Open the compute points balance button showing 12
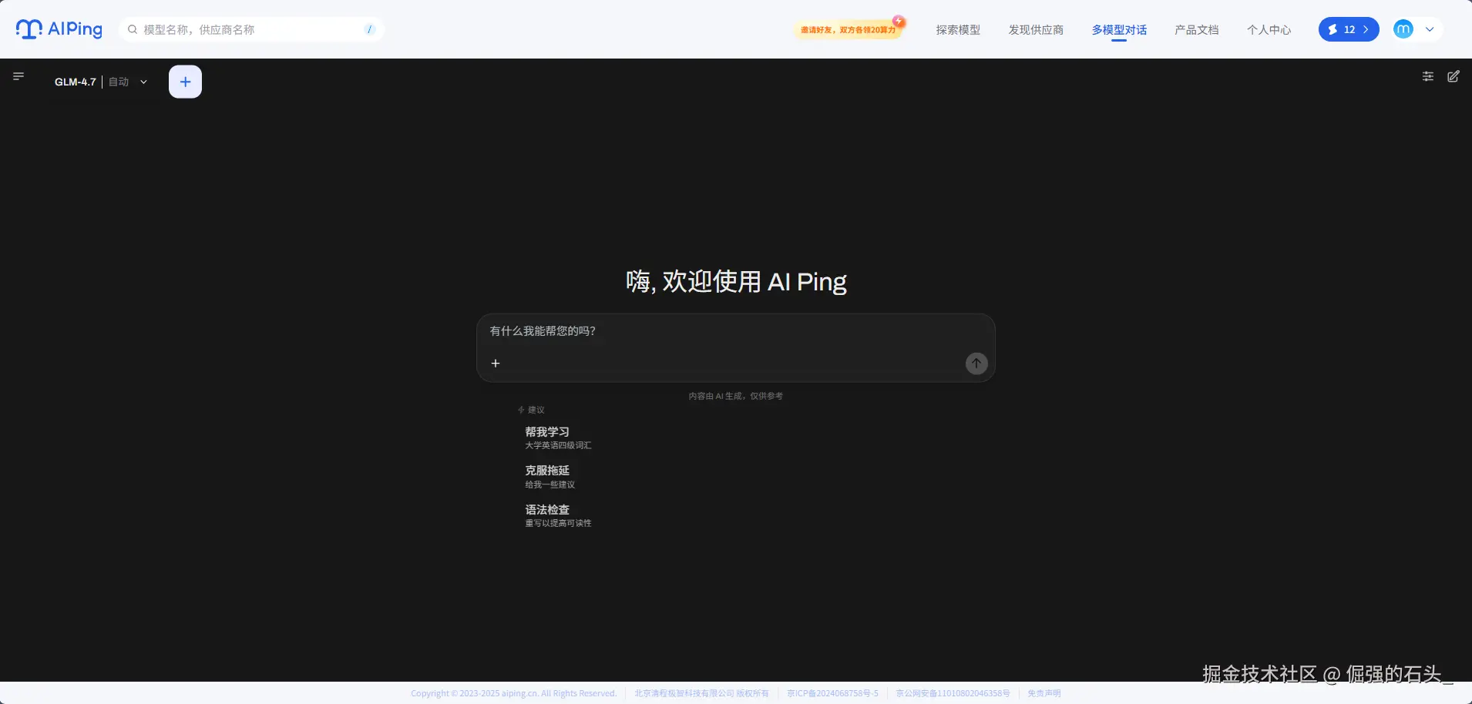1472x704 pixels. tap(1349, 29)
